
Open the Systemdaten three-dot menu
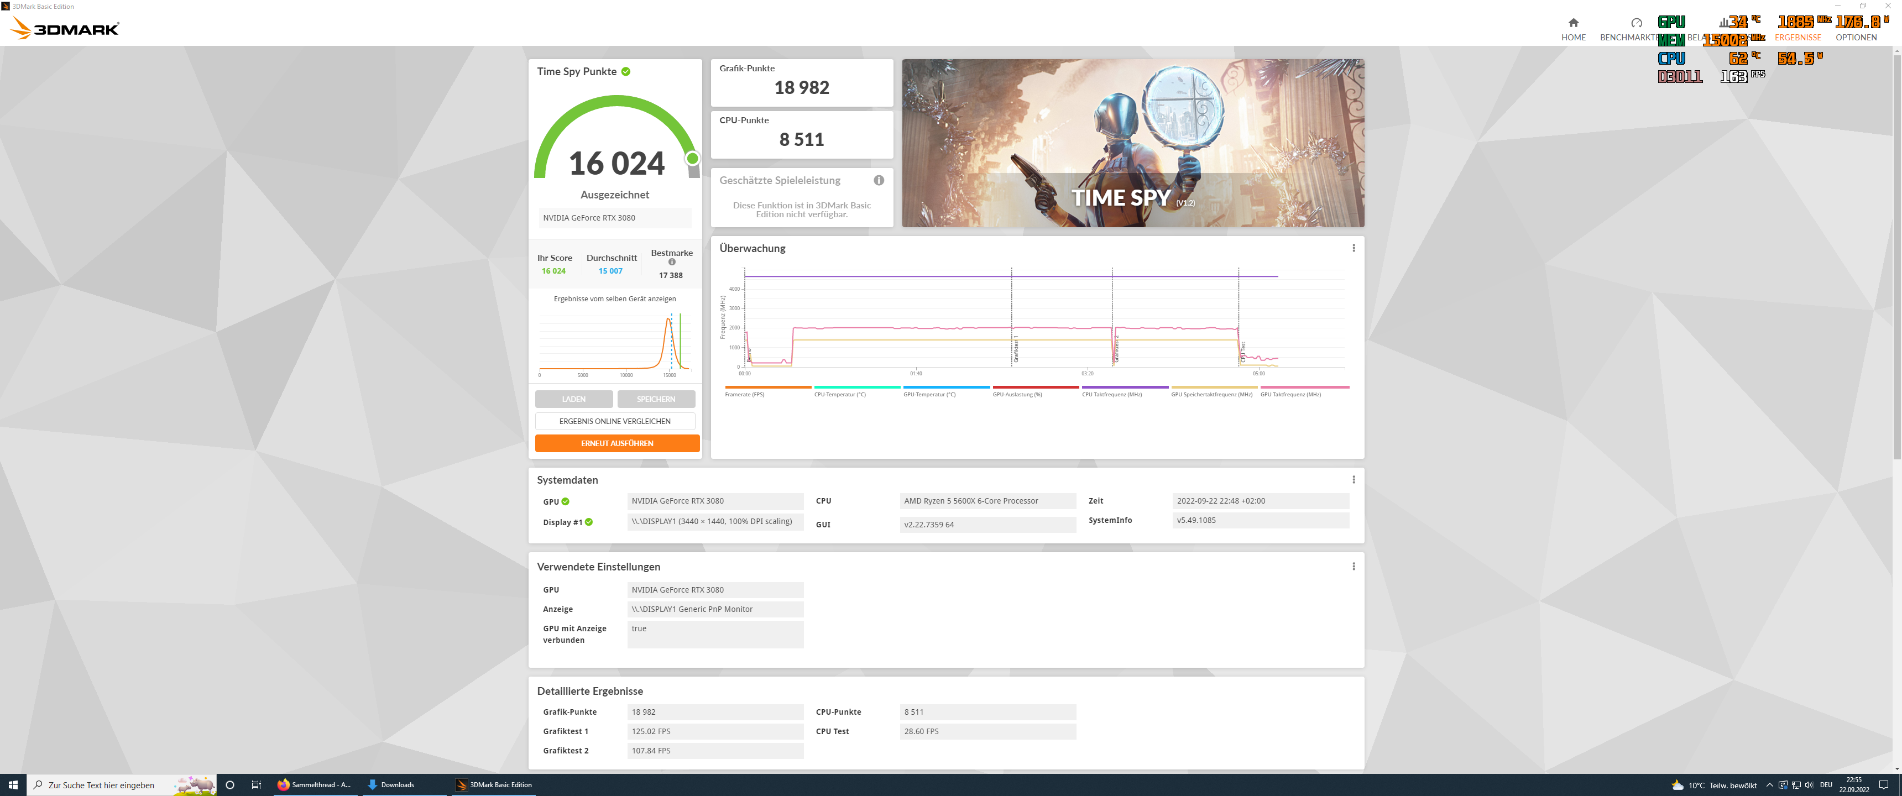(1354, 479)
